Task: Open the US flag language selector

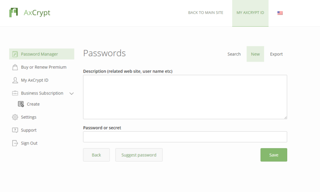Action: tap(280, 13)
